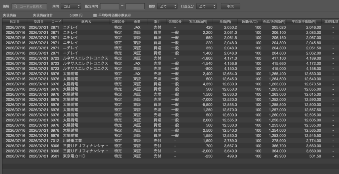
Task: Select 三菱UFJ row with loss -2,000
Action: 170,151
